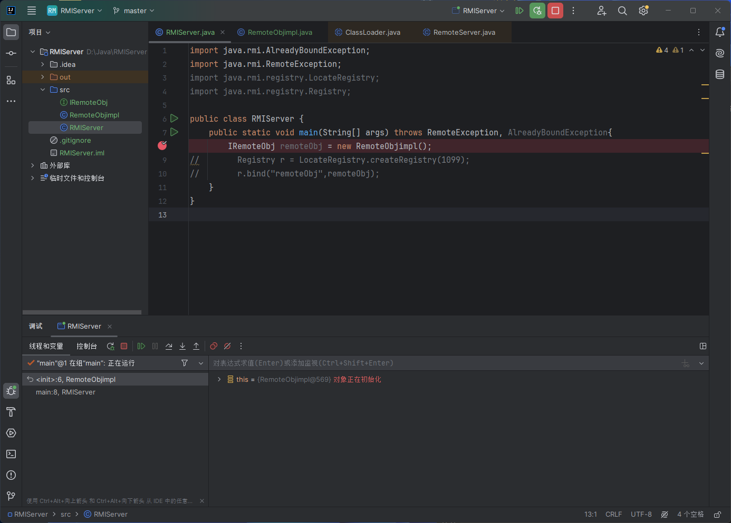The image size is (731, 523).
Task: Toggle the line 8 breakpoint
Action: coord(162,146)
